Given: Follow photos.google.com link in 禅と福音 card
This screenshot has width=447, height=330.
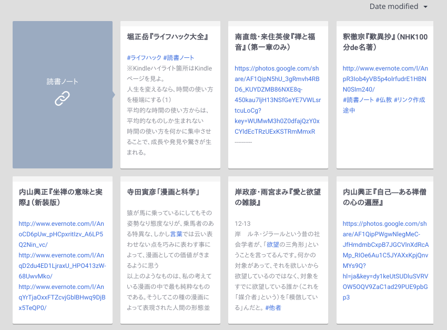Looking at the screenshot, I should click(x=278, y=100).
